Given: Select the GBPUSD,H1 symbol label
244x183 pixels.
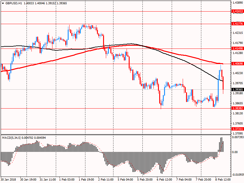Looking at the screenshot, I should click(14, 3).
